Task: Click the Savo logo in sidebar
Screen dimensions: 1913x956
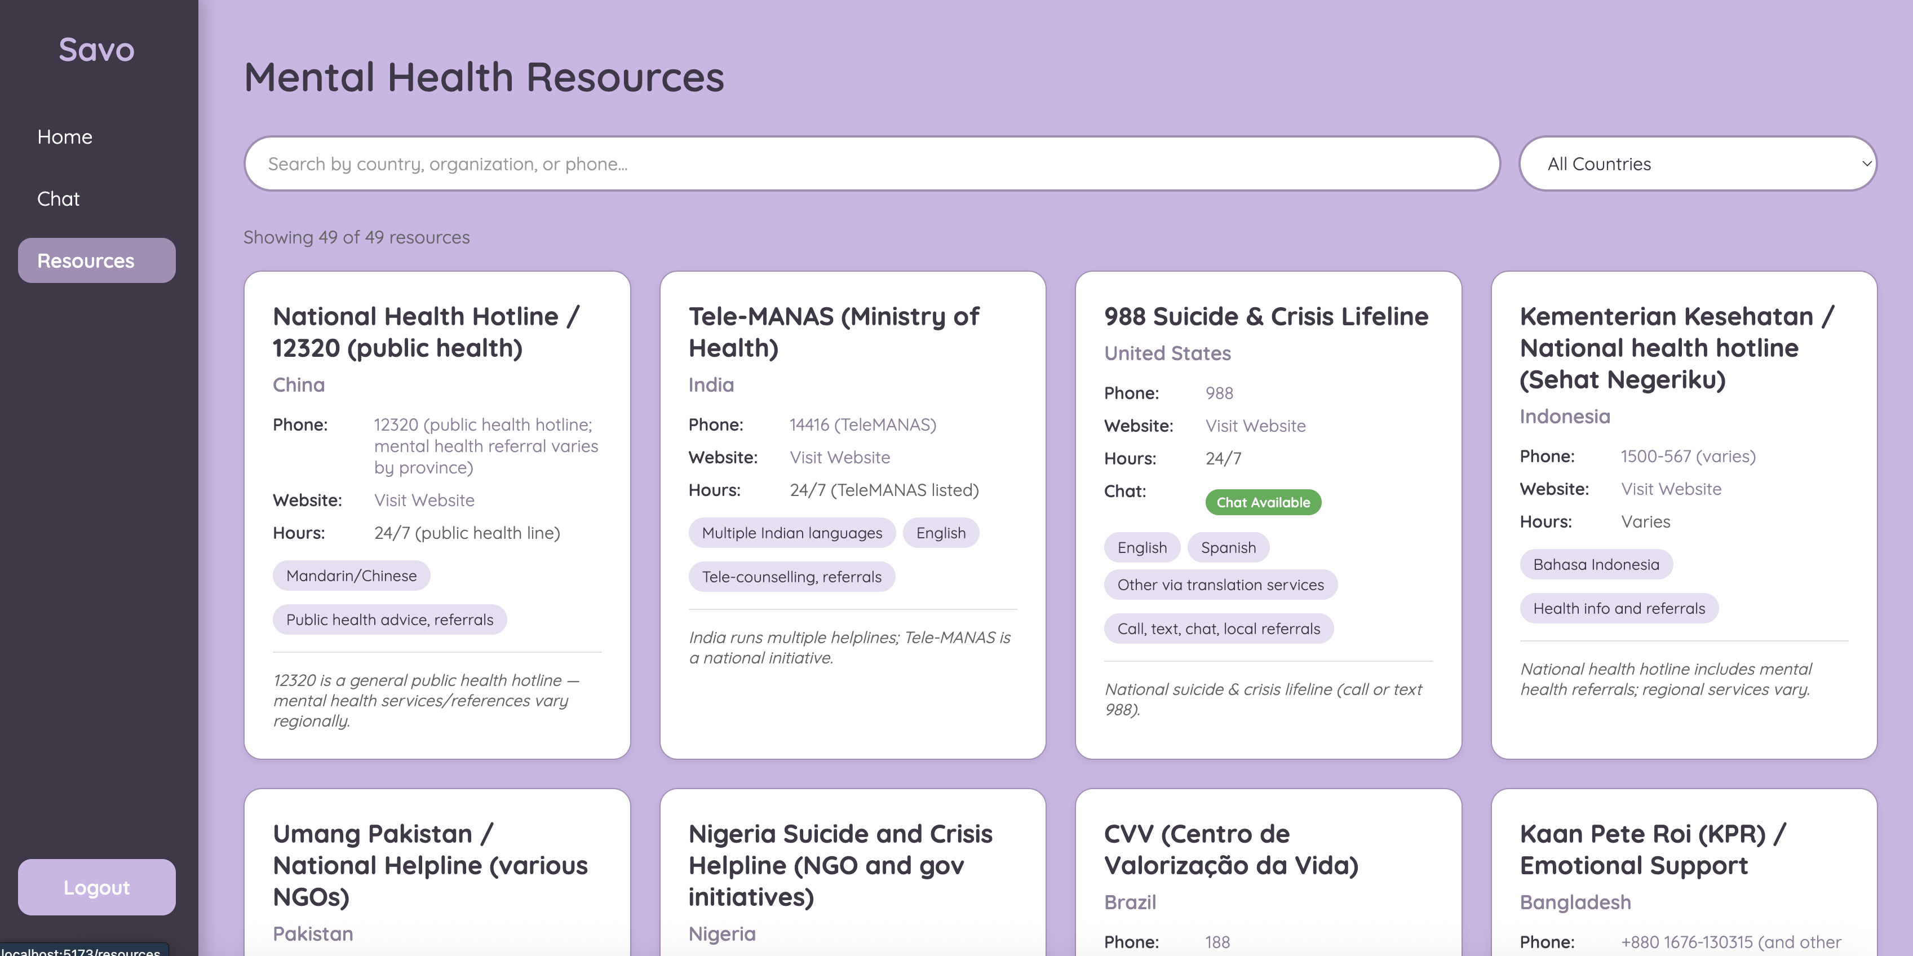Action: click(96, 50)
